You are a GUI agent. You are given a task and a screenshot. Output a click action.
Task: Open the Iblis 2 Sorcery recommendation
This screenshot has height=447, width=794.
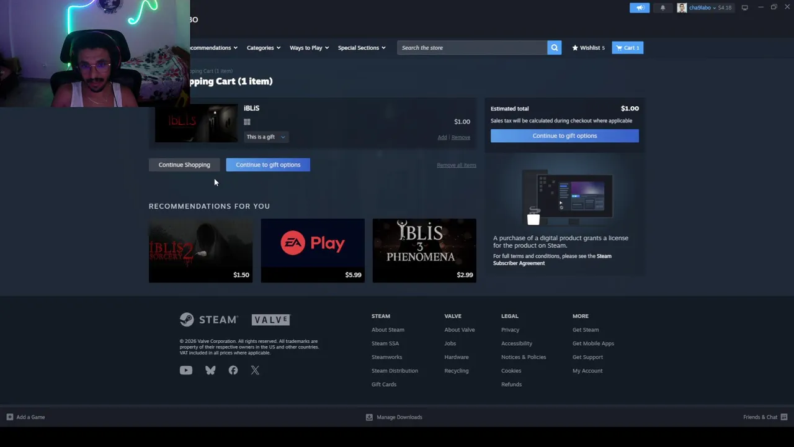click(201, 251)
